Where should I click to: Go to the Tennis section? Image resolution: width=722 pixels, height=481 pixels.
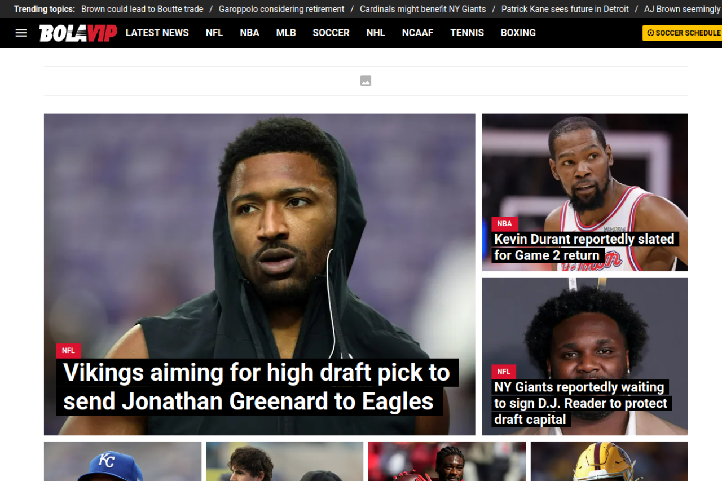[x=467, y=33]
